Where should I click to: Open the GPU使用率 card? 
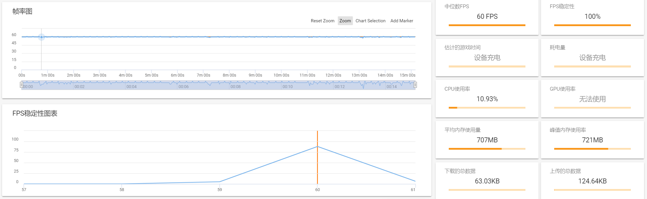coord(592,99)
